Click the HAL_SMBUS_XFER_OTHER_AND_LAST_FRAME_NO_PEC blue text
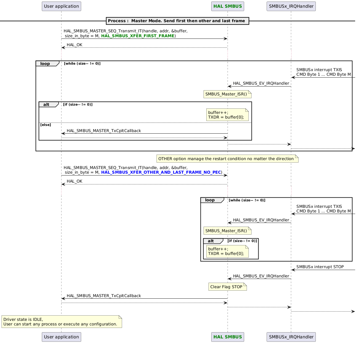 click(162, 172)
